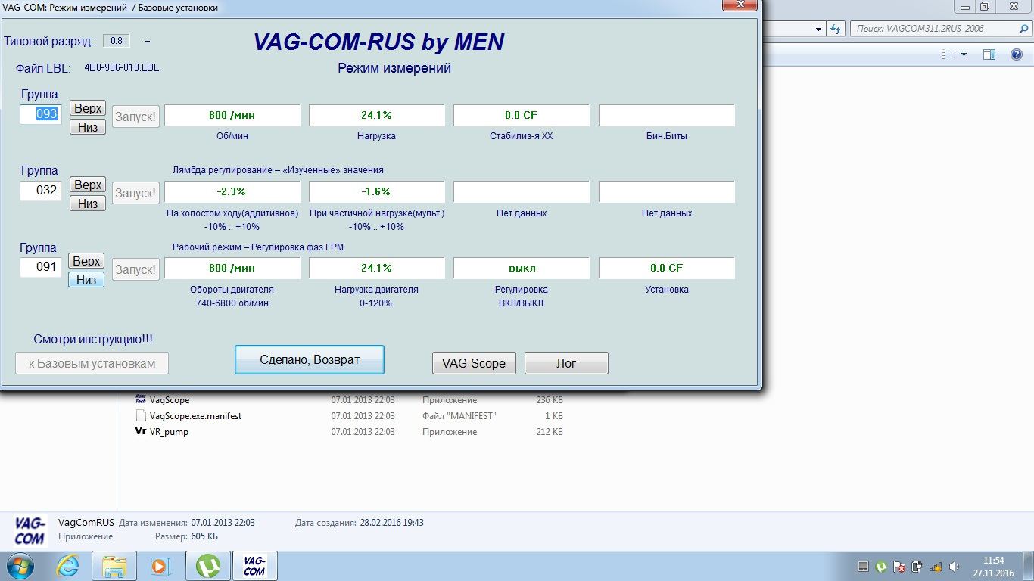This screenshot has width=1034, height=581.
Task: Click Запуск! button in group 091 row
Action: pos(136,269)
